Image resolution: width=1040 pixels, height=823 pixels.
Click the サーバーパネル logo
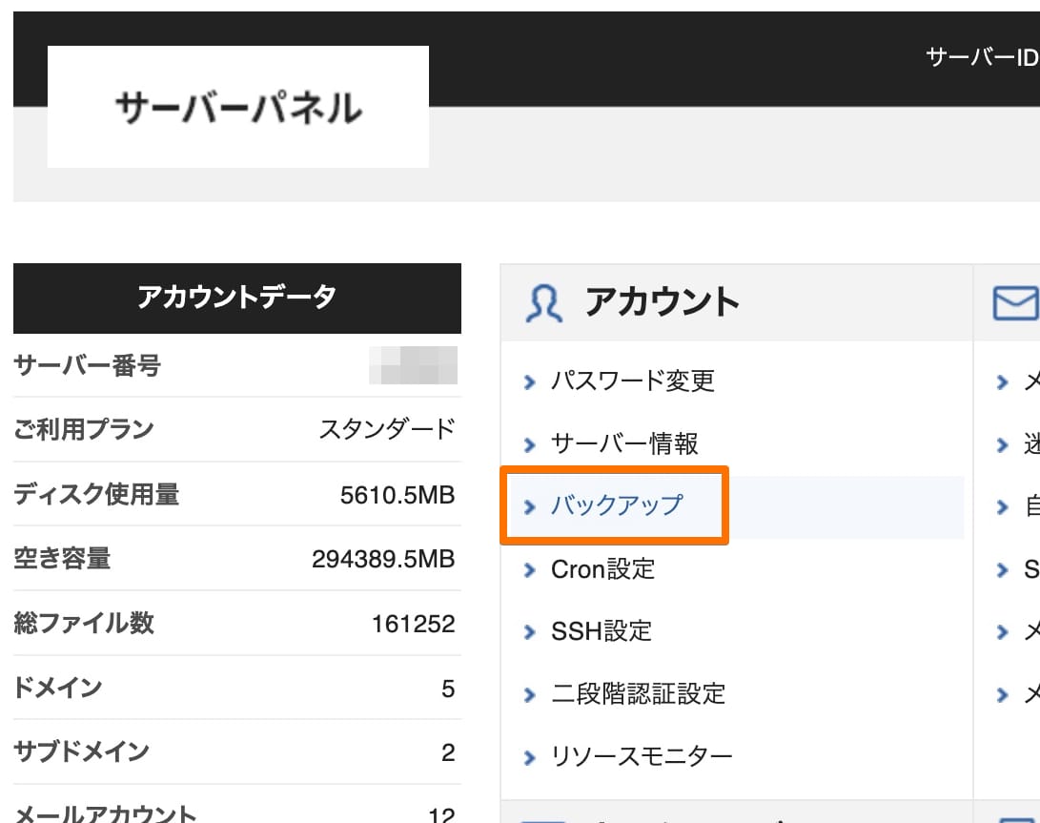pyautogui.click(x=237, y=108)
